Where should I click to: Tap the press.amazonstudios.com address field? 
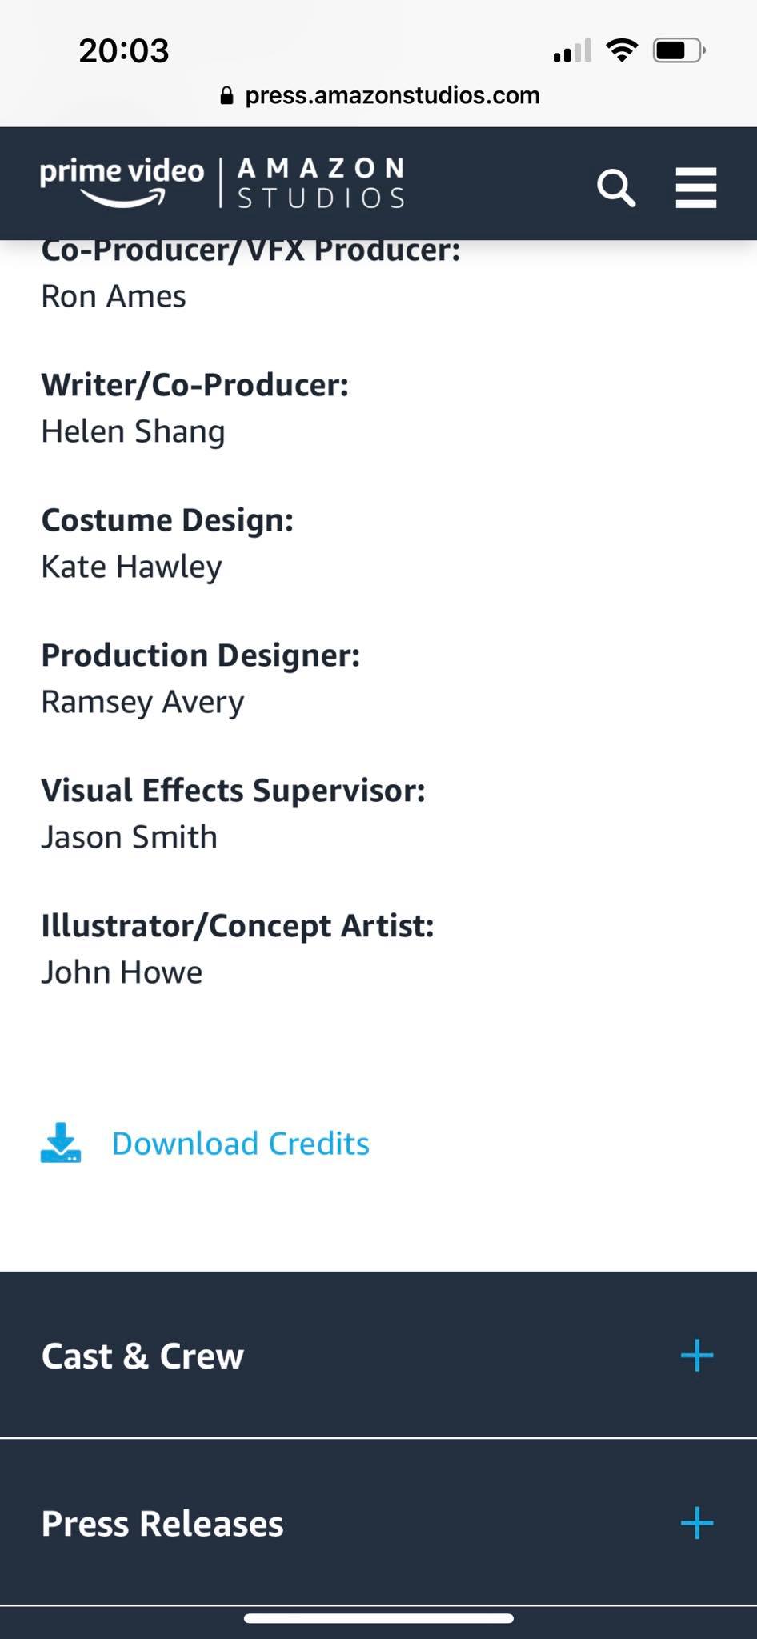pos(391,95)
